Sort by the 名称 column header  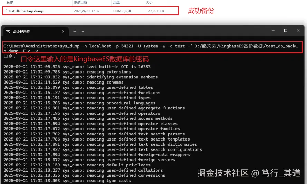tap(10, 2)
